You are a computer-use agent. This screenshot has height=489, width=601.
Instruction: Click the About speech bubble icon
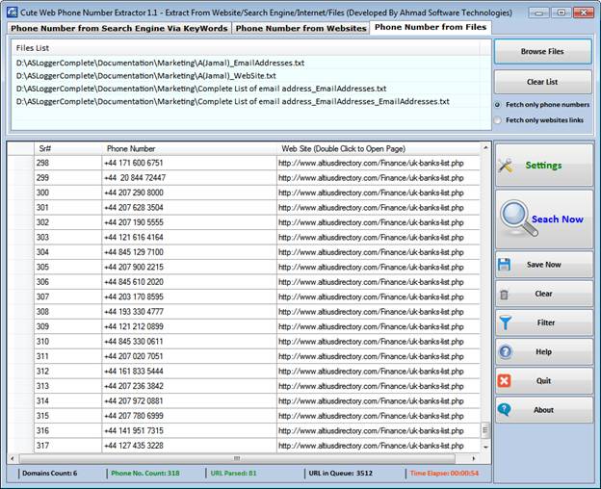[505, 410]
